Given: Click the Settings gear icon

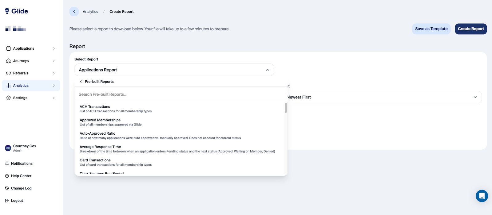Looking at the screenshot, I should click(8, 98).
